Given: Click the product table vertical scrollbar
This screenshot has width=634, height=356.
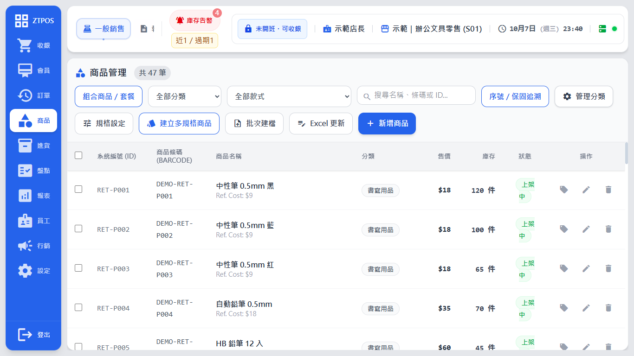Looking at the screenshot, I should coord(626,153).
